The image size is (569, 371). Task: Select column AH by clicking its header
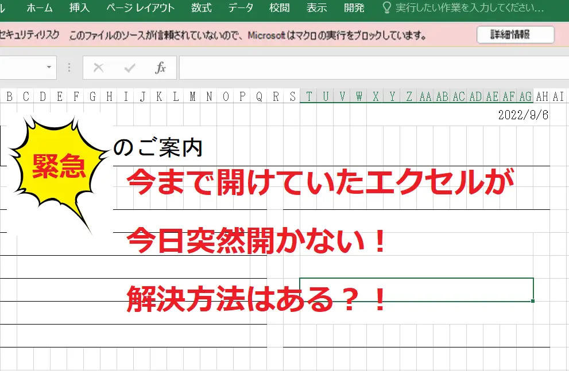[540, 97]
